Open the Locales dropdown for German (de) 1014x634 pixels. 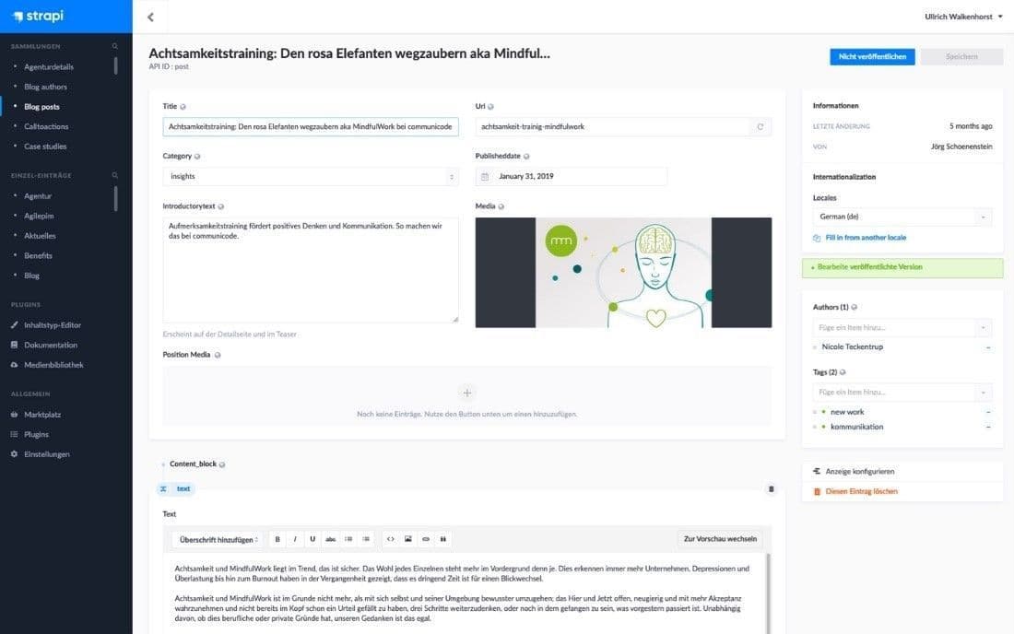902,216
